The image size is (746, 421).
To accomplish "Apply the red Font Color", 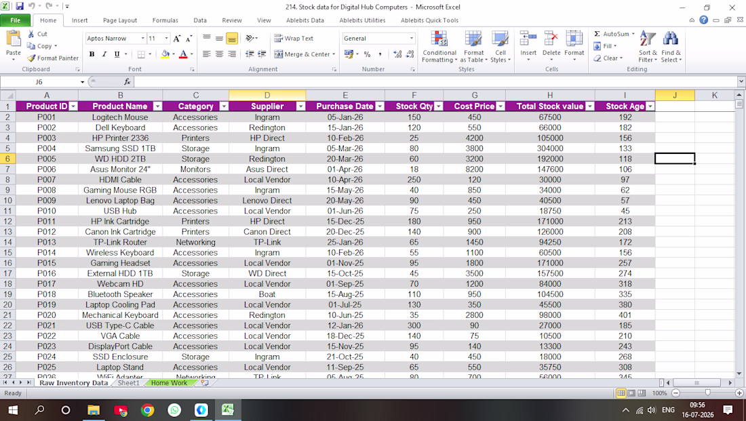I will 183,54.
